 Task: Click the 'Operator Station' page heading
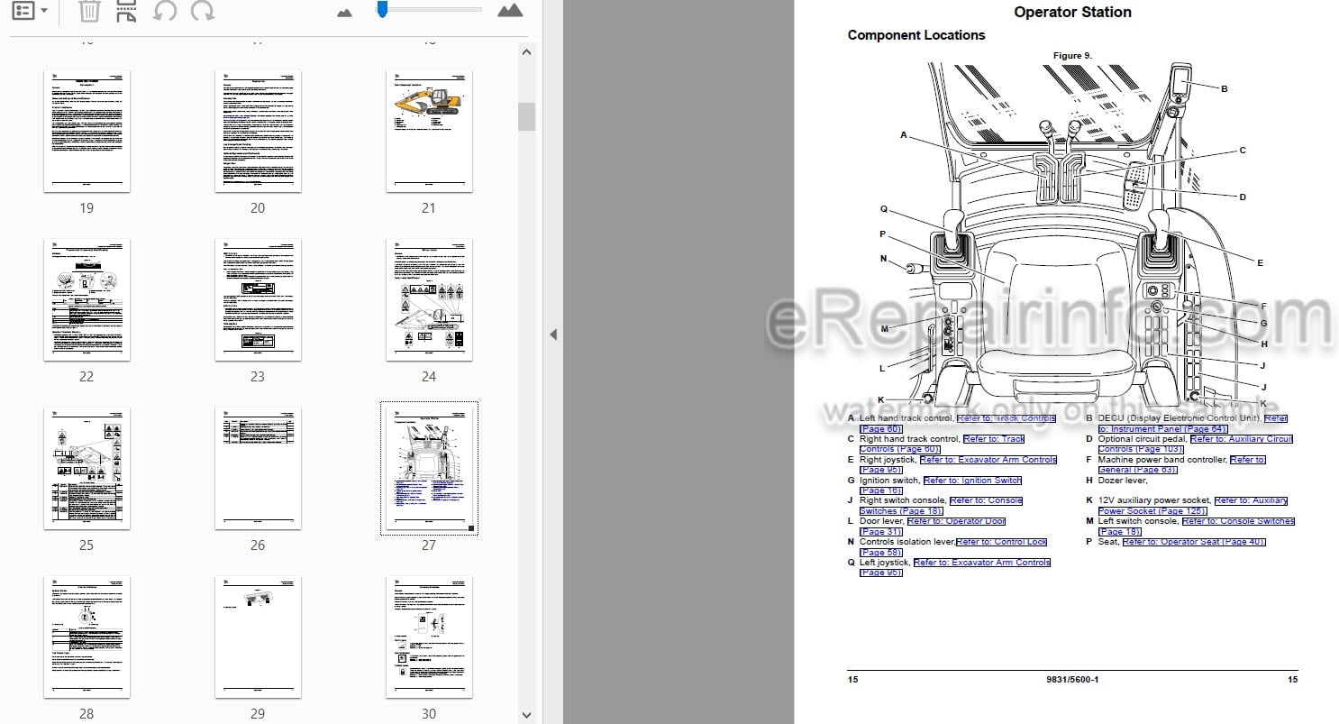(1072, 13)
